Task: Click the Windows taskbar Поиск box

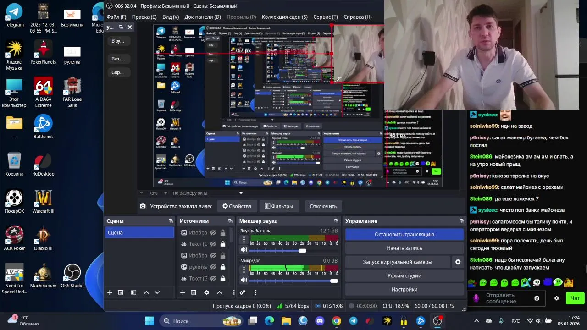Action: pyautogui.click(x=201, y=321)
